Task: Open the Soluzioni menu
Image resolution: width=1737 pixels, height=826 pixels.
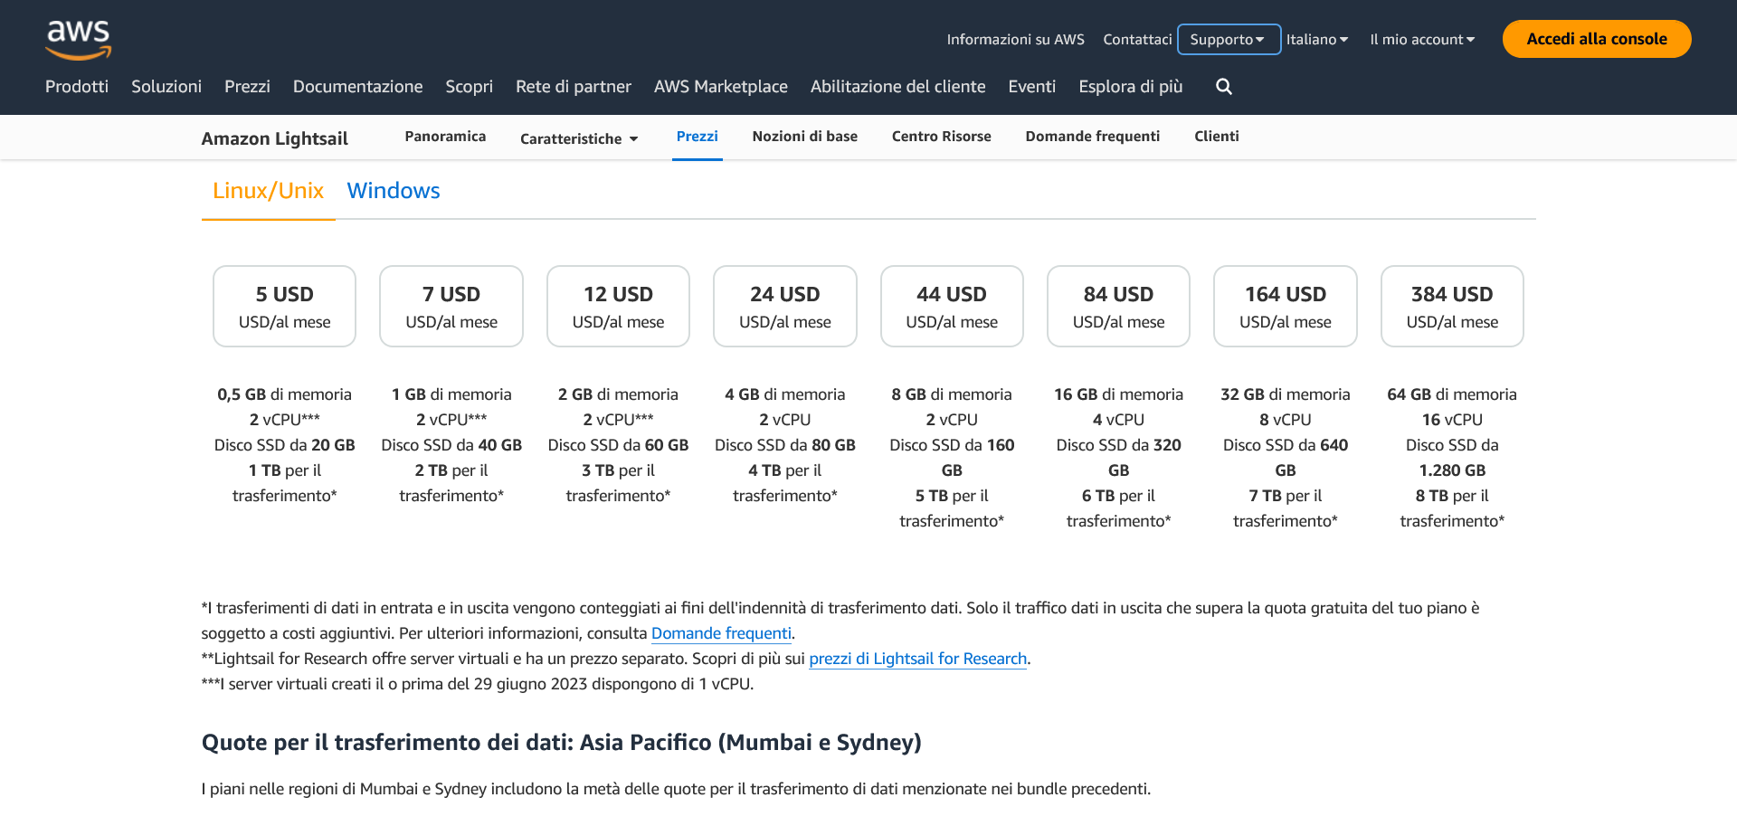Action: click(166, 87)
